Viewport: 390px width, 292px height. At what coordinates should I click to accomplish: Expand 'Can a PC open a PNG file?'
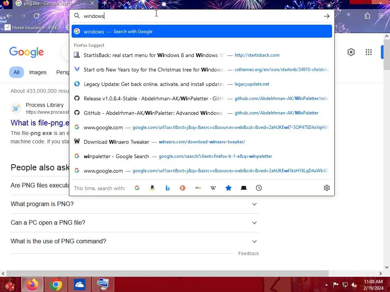pyautogui.click(x=134, y=223)
